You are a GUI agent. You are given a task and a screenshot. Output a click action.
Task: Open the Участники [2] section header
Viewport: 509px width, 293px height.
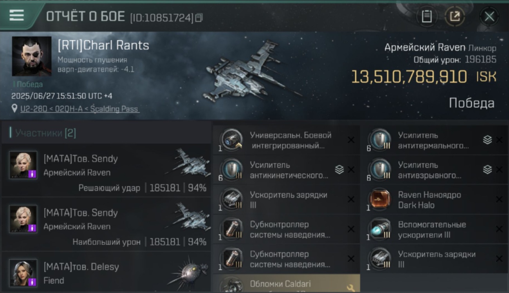[45, 133]
